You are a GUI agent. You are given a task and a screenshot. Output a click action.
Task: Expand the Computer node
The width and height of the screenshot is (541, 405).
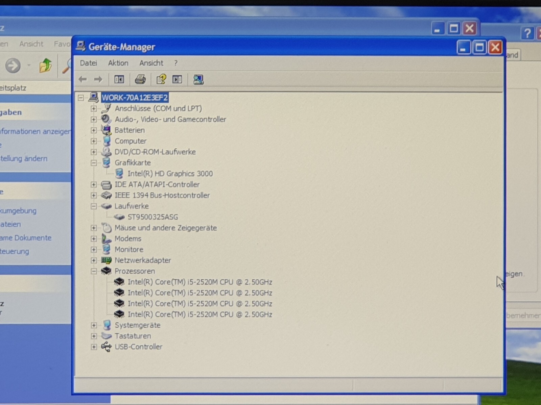pyautogui.click(x=94, y=141)
